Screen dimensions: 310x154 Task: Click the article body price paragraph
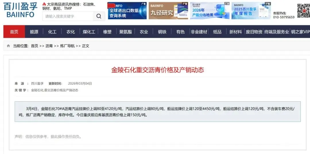click(x=158, y=112)
